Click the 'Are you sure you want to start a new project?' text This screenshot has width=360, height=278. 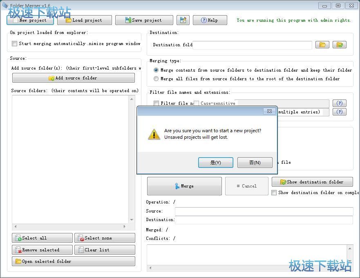pyautogui.click(x=212, y=131)
